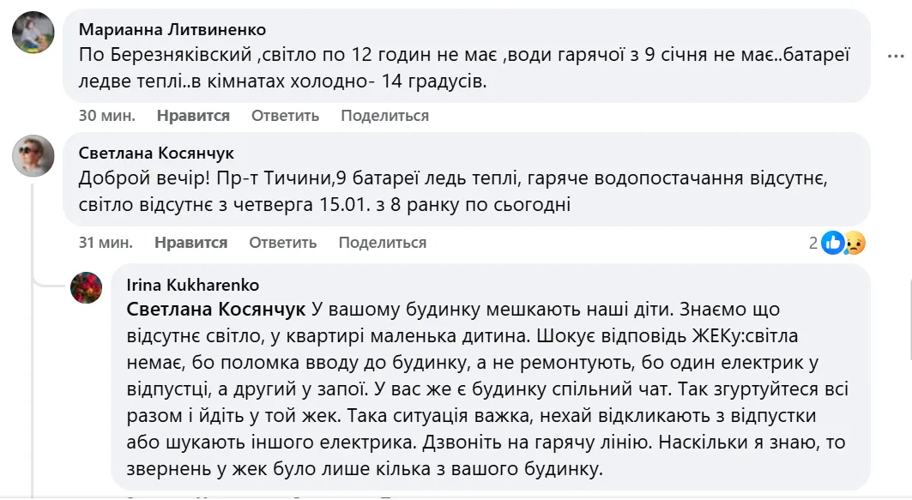Click Irina Kukharenko's profile avatar
This screenshot has height=500, width=912.
(x=88, y=287)
